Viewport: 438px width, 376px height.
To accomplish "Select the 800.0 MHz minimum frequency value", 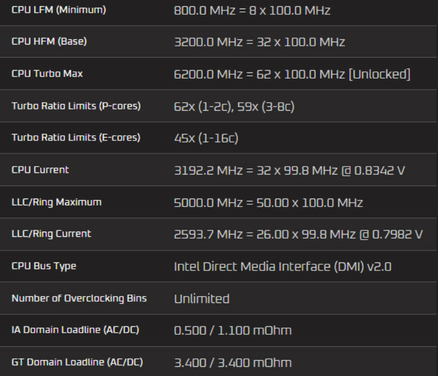I will pyautogui.click(x=252, y=10).
